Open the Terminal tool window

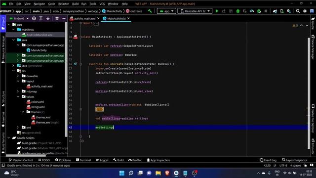tap(83, 160)
